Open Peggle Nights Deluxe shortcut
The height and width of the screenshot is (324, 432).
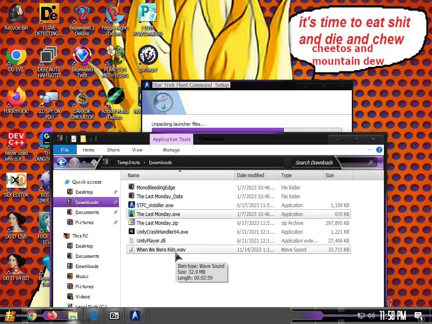[115, 20]
